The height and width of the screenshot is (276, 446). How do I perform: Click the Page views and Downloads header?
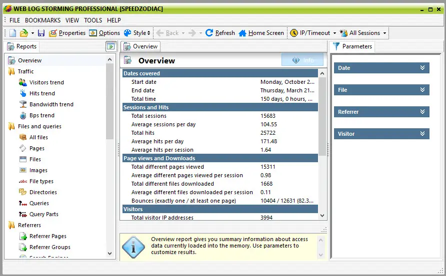point(220,158)
